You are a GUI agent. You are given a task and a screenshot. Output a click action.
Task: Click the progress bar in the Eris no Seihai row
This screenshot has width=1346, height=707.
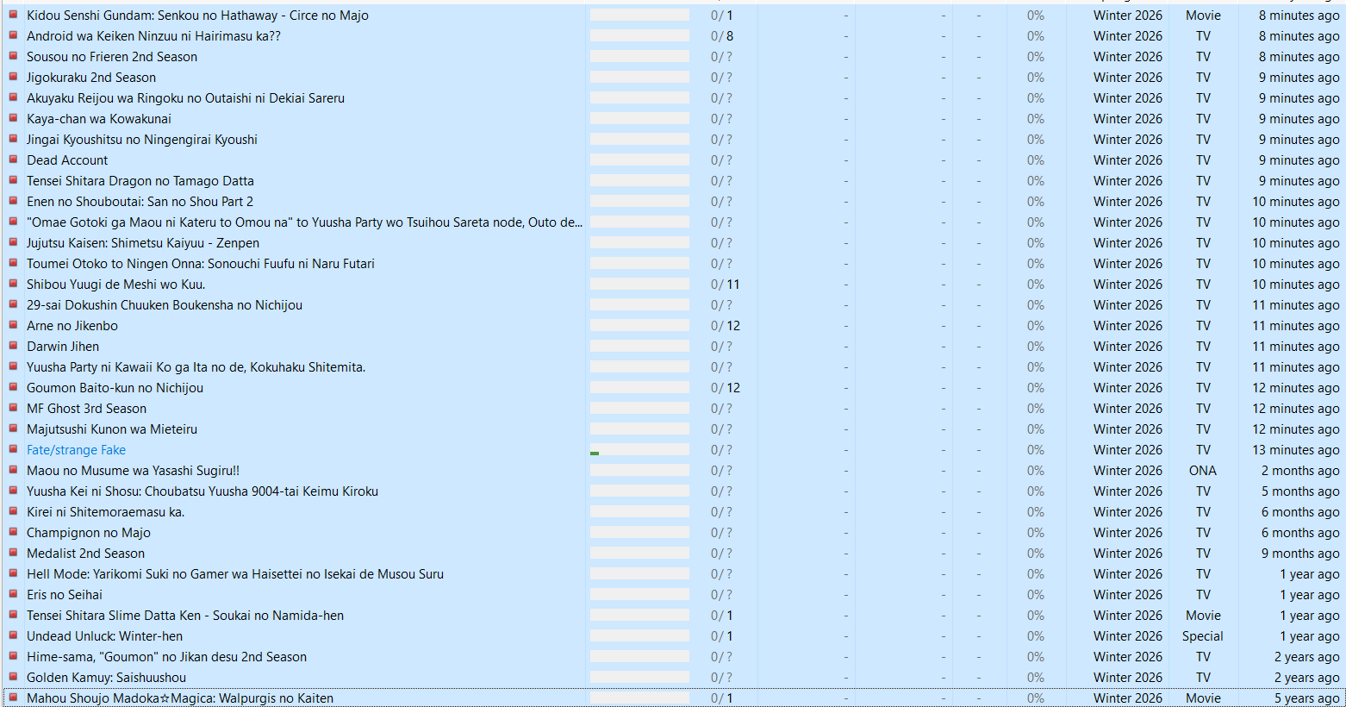click(x=639, y=594)
